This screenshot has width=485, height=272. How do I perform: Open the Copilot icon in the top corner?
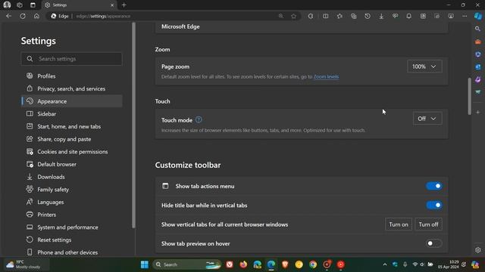[478, 16]
